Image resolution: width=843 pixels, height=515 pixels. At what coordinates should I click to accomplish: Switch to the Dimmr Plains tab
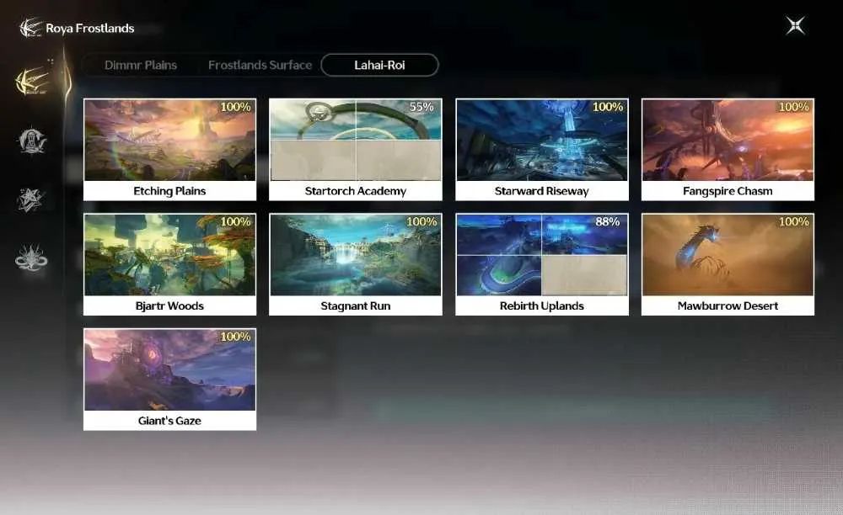(140, 65)
